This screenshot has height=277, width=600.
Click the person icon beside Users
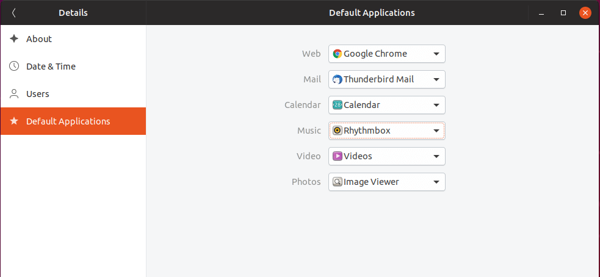click(14, 94)
